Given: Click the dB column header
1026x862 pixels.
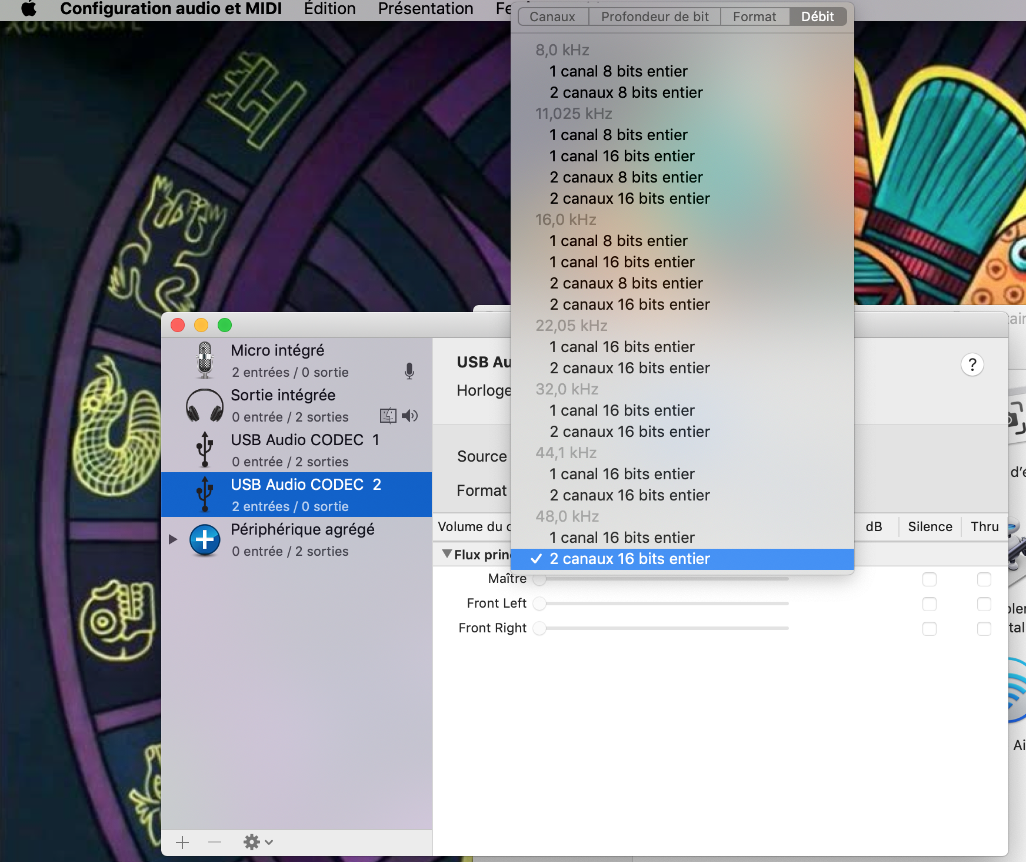Looking at the screenshot, I should click(x=874, y=526).
